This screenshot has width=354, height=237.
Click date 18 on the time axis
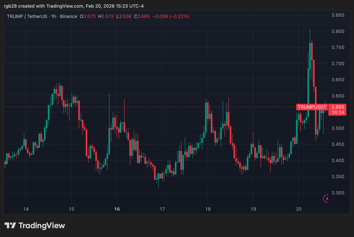pos(208,209)
